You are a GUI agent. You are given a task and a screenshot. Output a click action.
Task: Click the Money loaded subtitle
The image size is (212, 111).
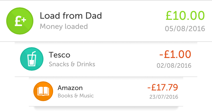[64, 27]
